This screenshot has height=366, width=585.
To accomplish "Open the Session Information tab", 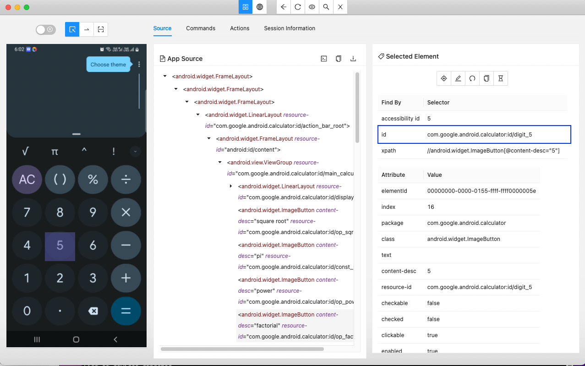I will click(x=290, y=28).
